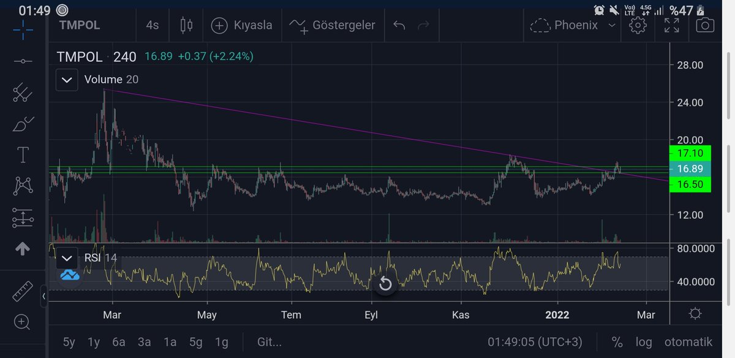Toggle log scale mode

pyautogui.click(x=644, y=342)
